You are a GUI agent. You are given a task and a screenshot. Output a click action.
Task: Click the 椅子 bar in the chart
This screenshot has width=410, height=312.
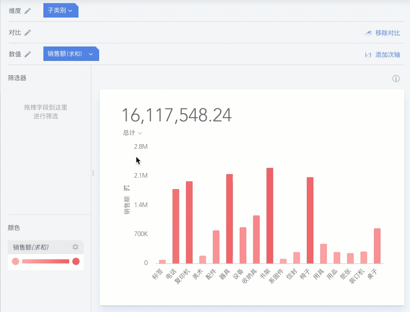(x=310, y=220)
